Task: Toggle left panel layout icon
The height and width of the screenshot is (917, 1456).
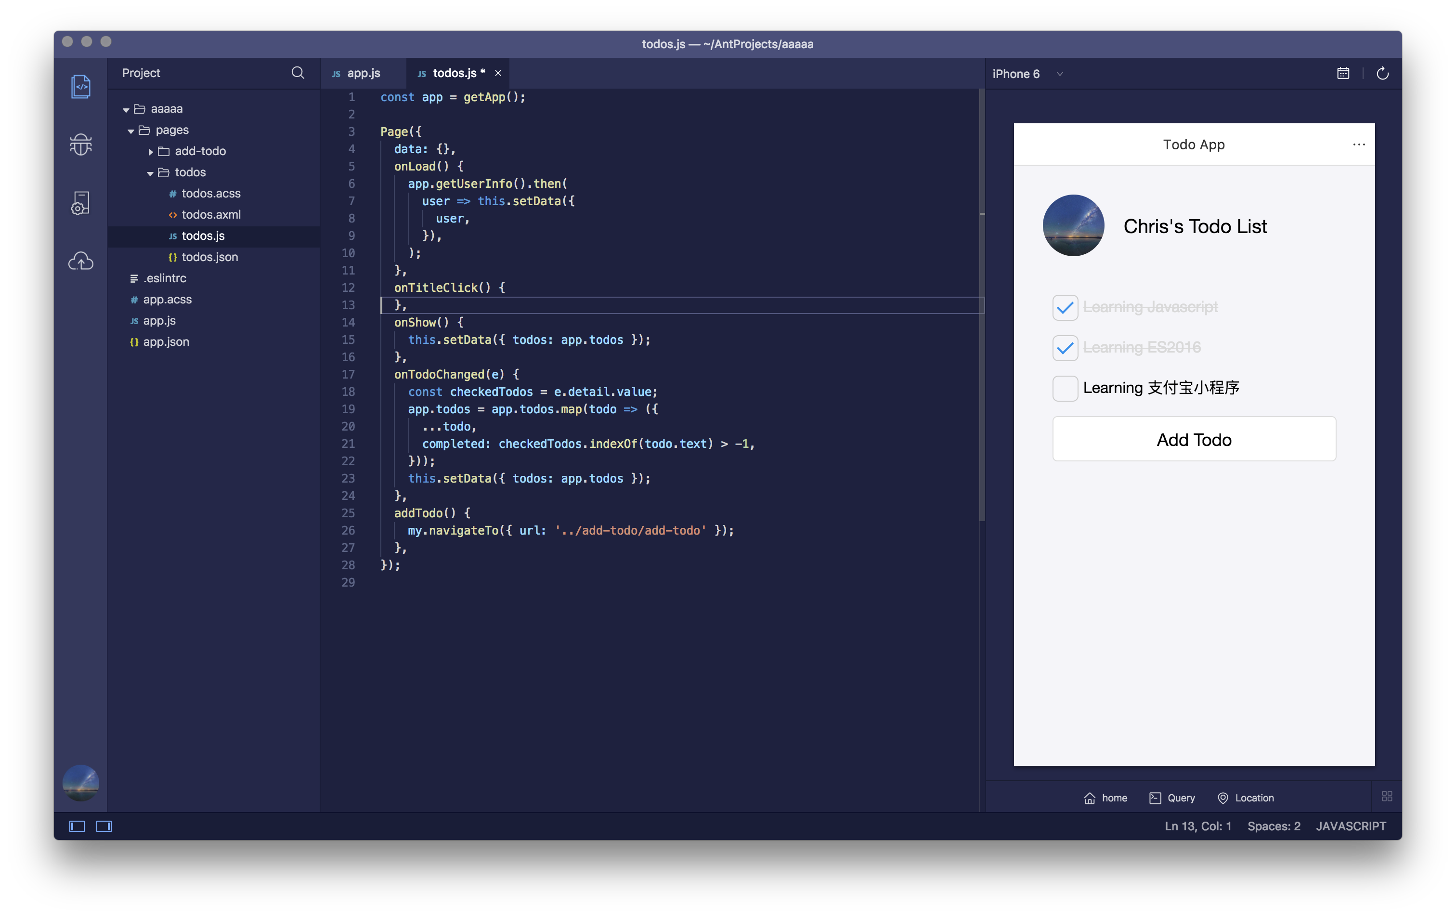Action: pyautogui.click(x=77, y=826)
